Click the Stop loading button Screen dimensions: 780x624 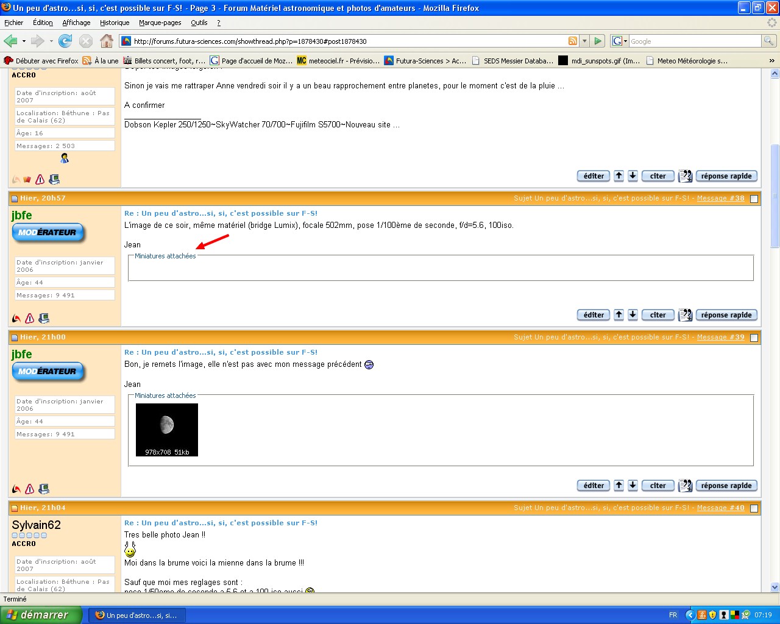click(x=86, y=41)
